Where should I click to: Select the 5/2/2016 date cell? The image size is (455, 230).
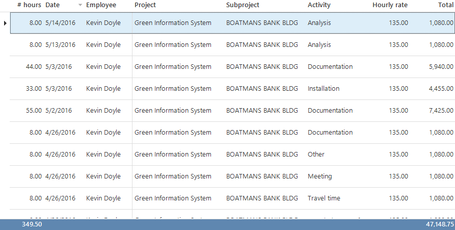(58, 111)
